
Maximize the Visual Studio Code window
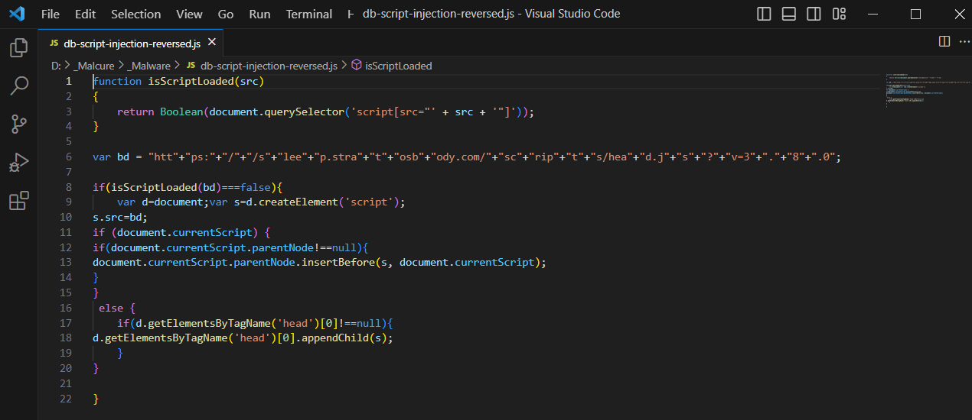[915, 14]
